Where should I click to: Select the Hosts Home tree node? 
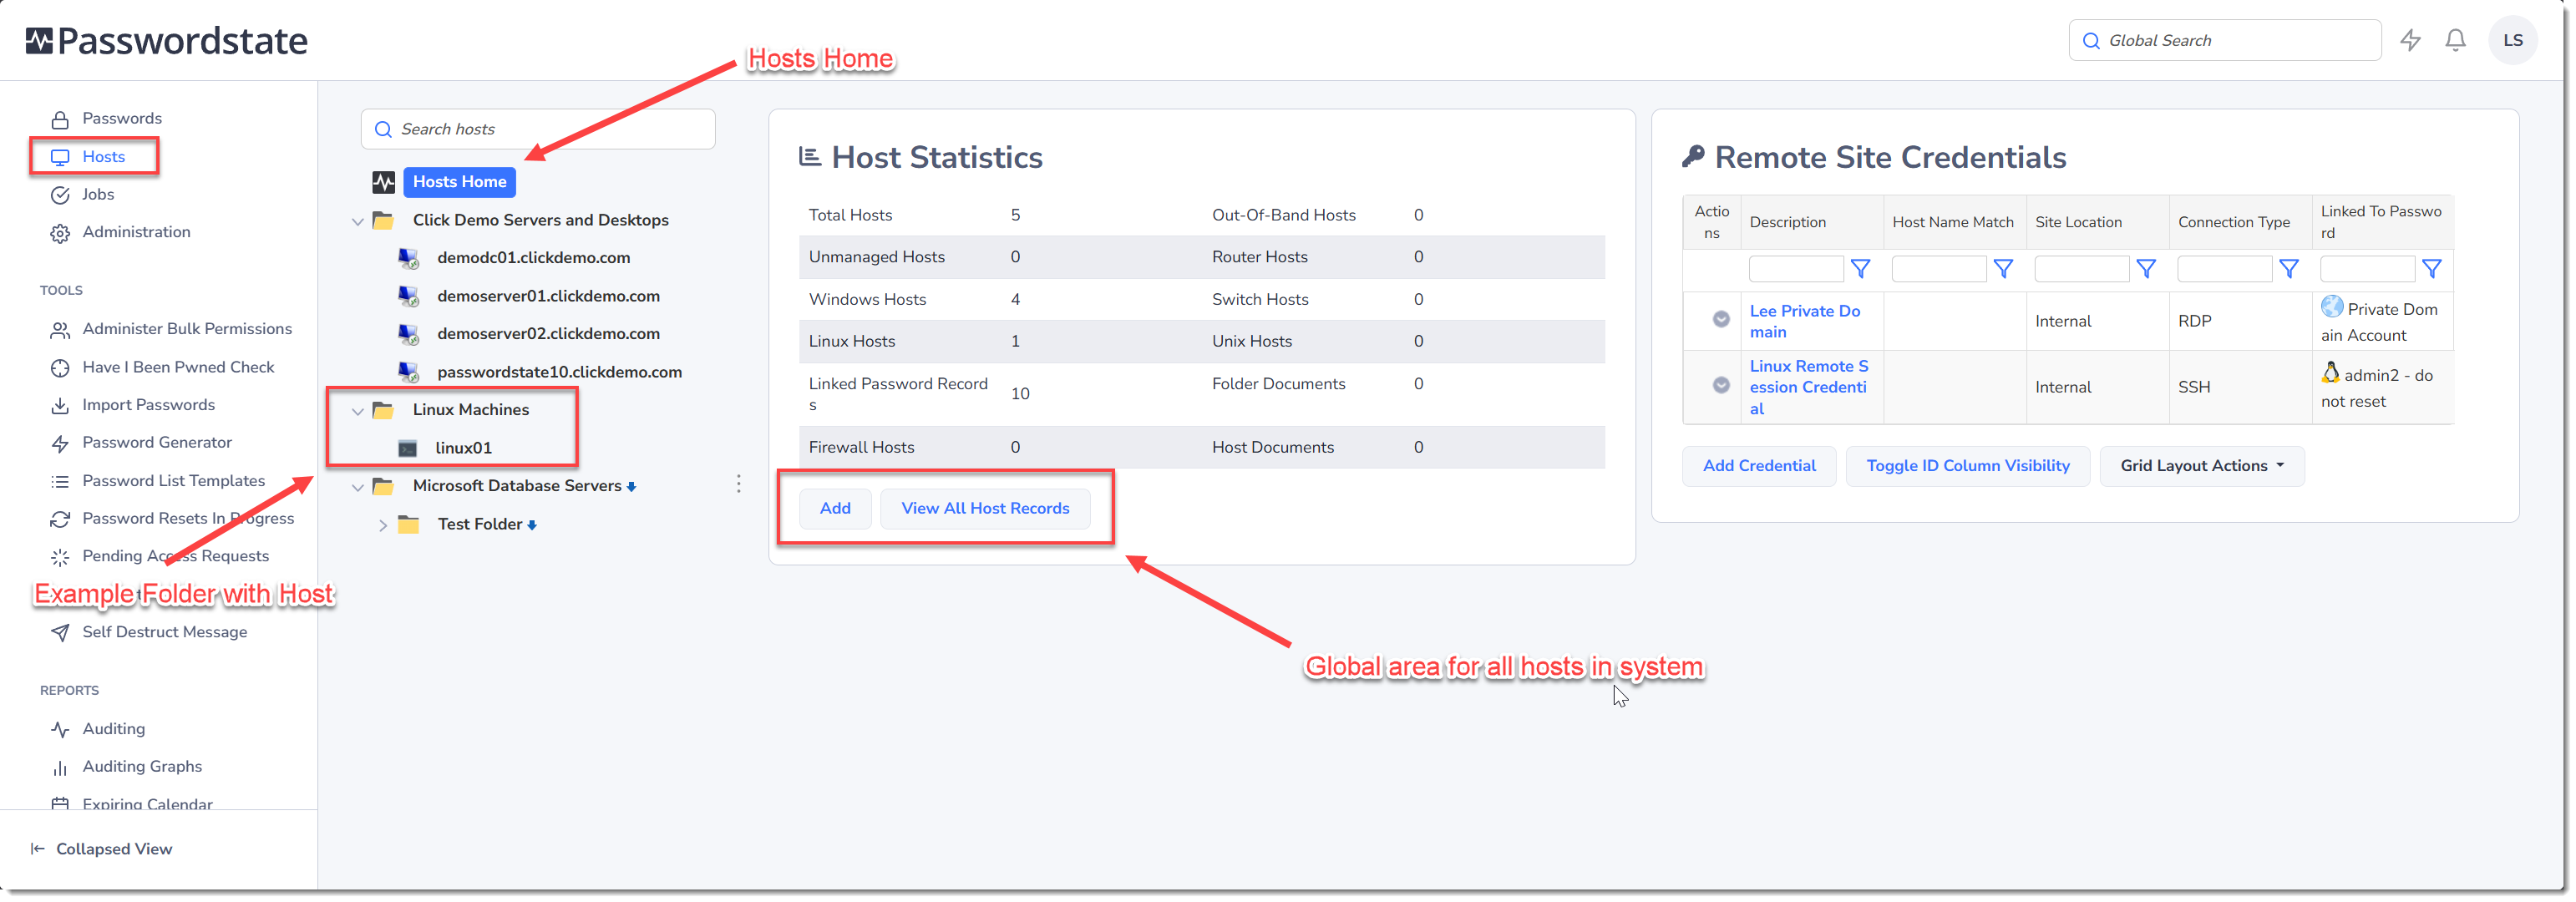tap(460, 182)
